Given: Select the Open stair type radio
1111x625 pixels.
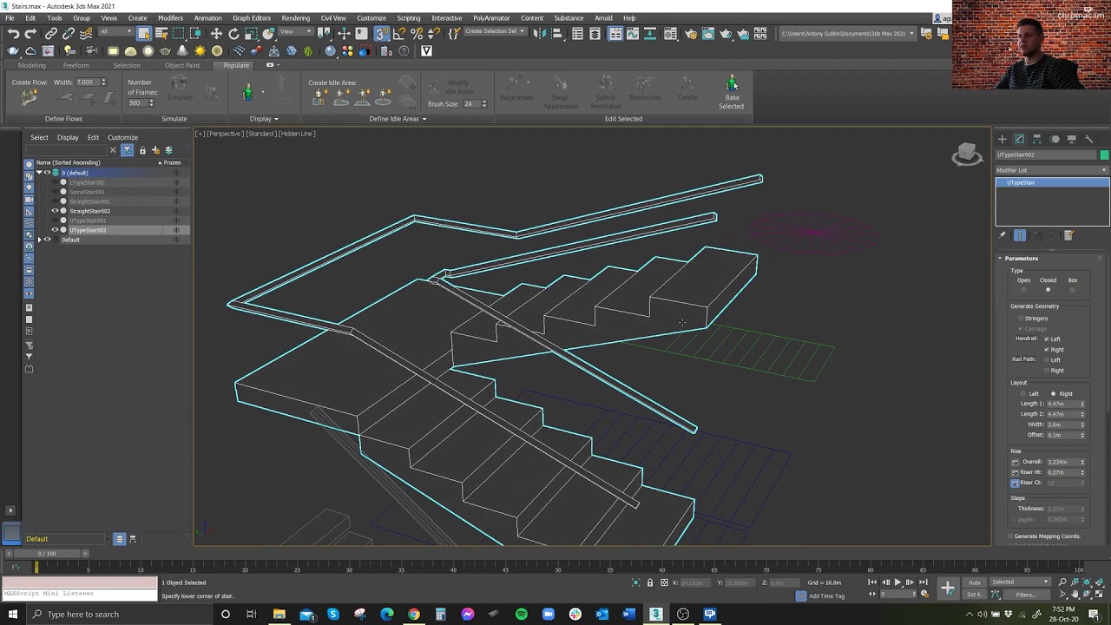Looking at the screenshot, I should tap(1023, 289).
